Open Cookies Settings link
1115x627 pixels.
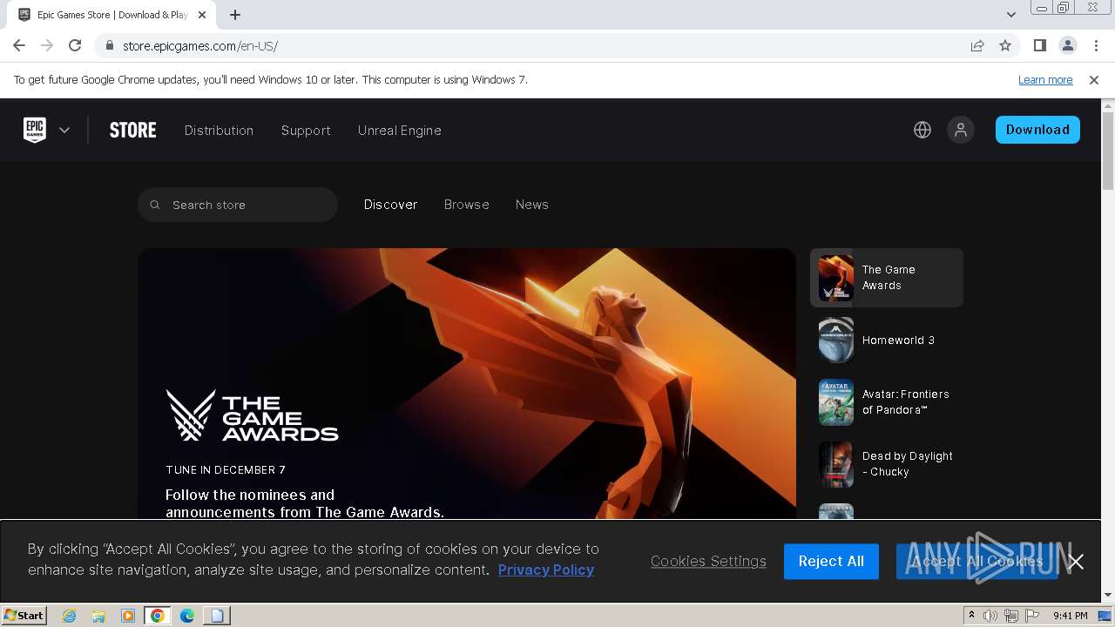click(x=708, y=561)
